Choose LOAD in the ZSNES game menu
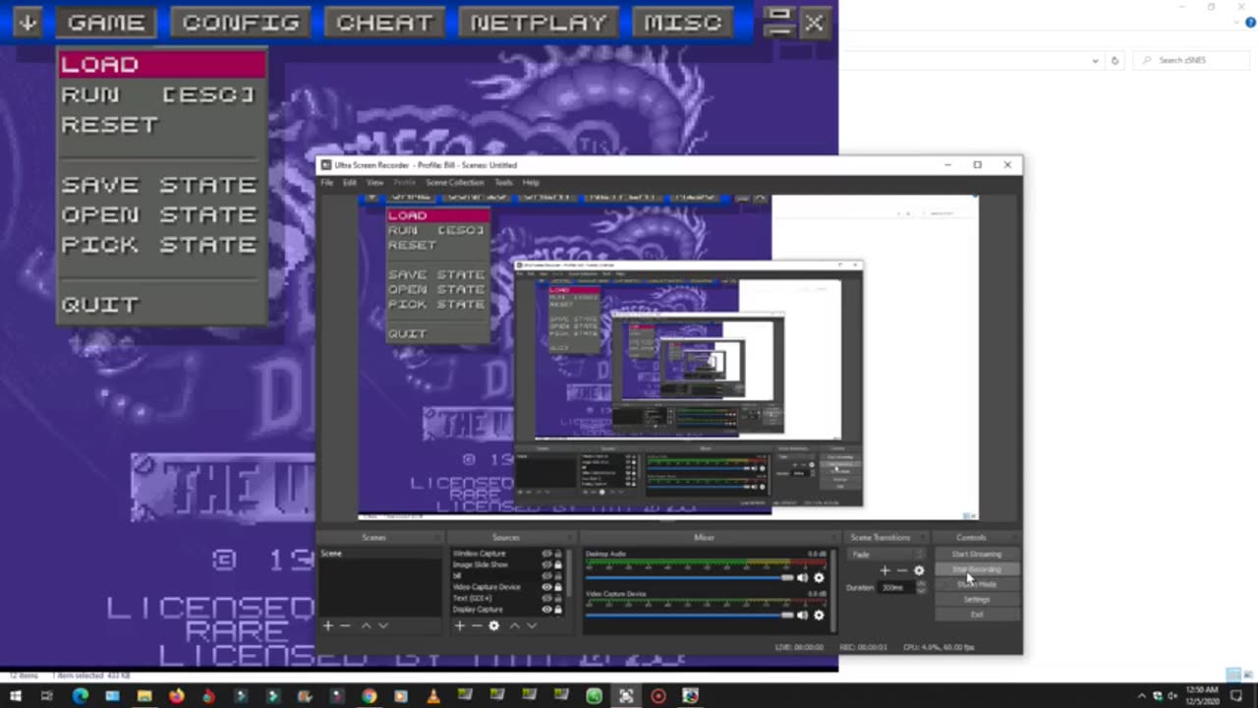This screenshot has width=1258, height=708. [x=162, y=65]
